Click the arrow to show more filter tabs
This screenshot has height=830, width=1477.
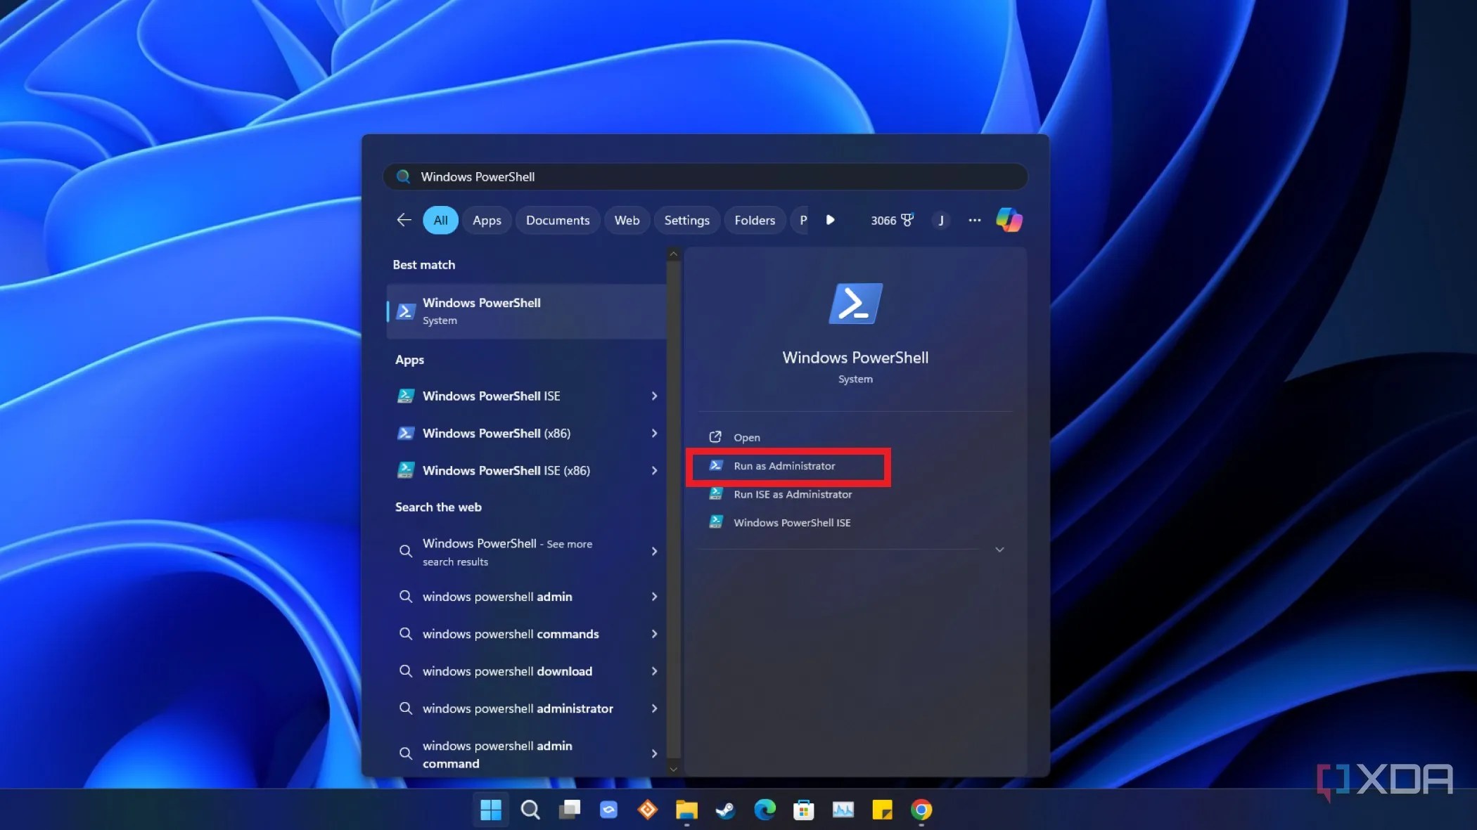pos(830,220)
